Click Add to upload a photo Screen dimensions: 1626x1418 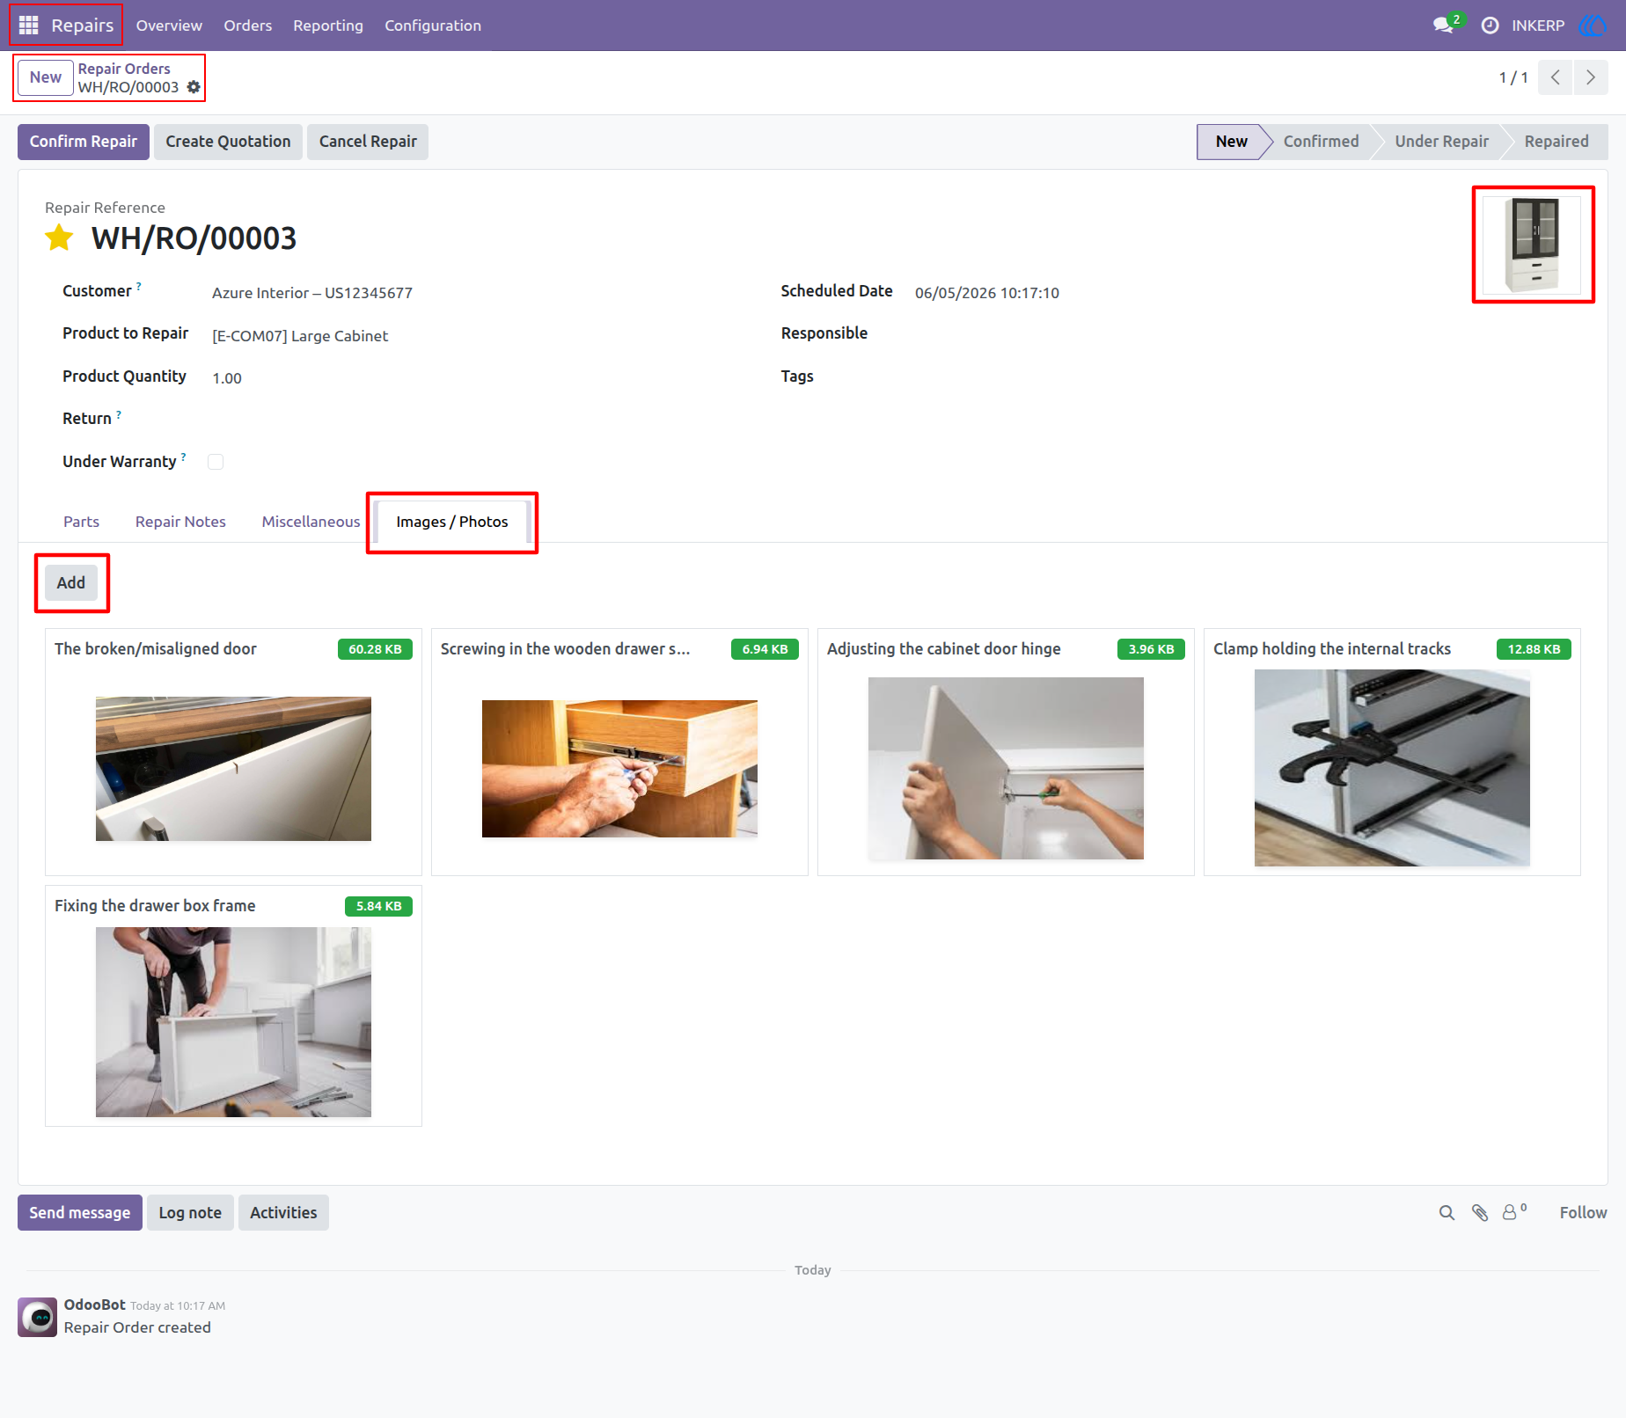click(x=71, y=582)
